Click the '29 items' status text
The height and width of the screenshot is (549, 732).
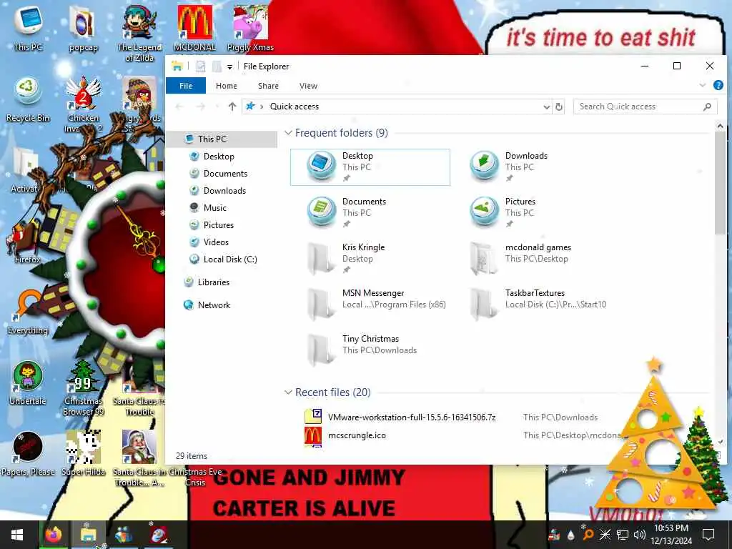point(192,456)
